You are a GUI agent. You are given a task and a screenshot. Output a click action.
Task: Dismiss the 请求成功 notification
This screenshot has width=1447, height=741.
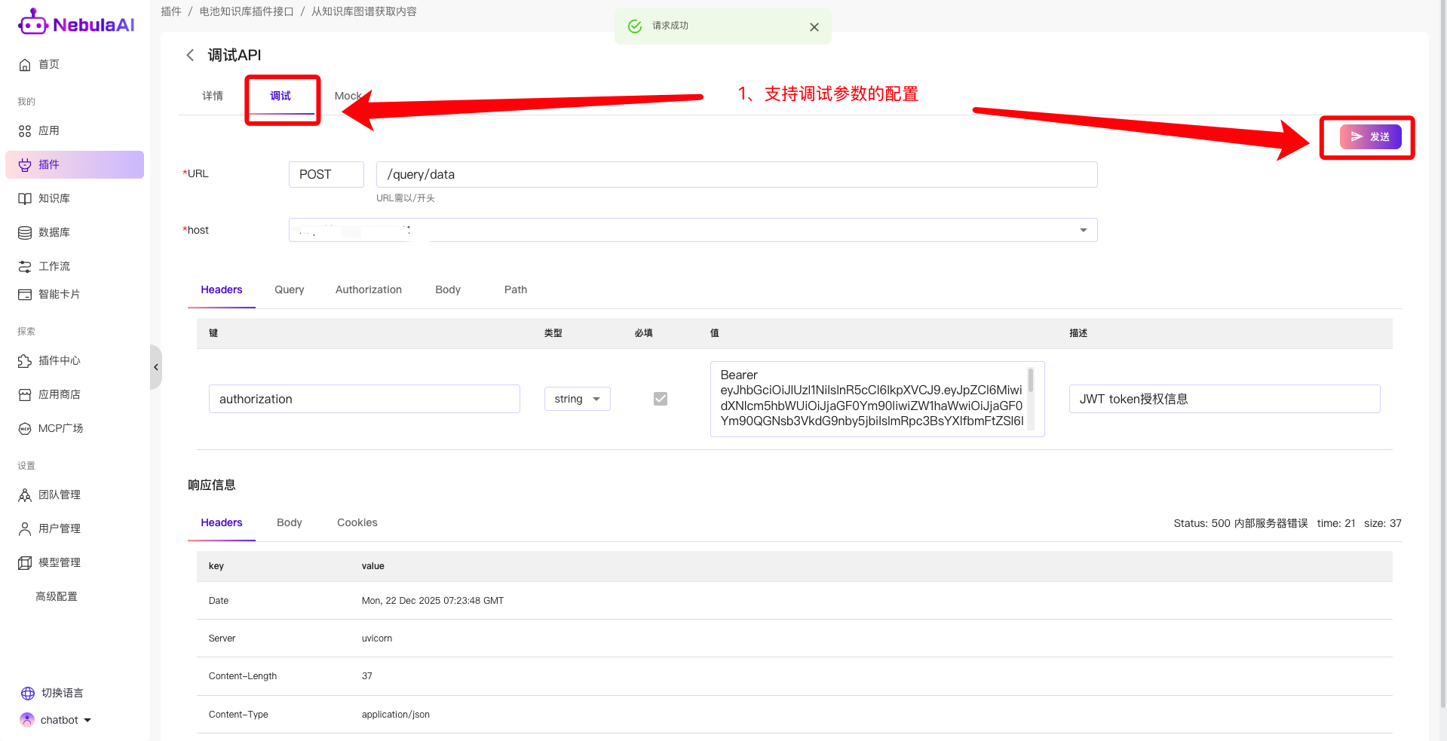(814, 27)
